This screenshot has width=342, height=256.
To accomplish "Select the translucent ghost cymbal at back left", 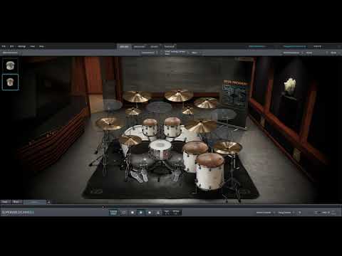I will 112,105.
